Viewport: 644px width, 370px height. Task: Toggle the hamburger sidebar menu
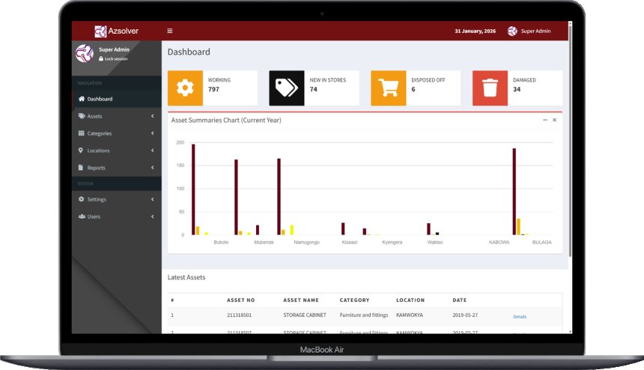pyautogui.click(x=170, y=31)
